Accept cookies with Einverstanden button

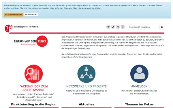point(31,15)
